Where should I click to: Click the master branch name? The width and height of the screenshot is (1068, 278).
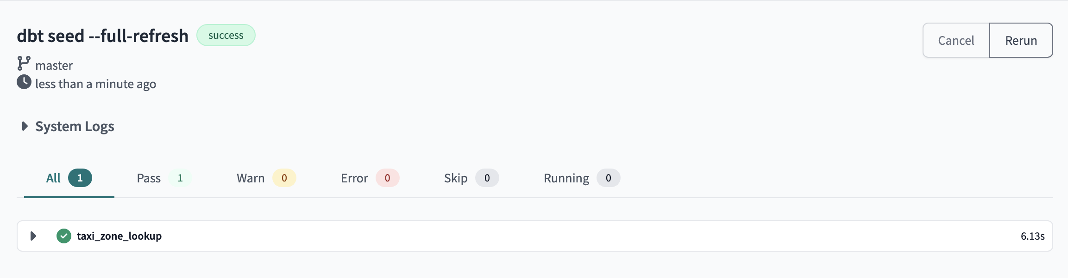(54, 66)
